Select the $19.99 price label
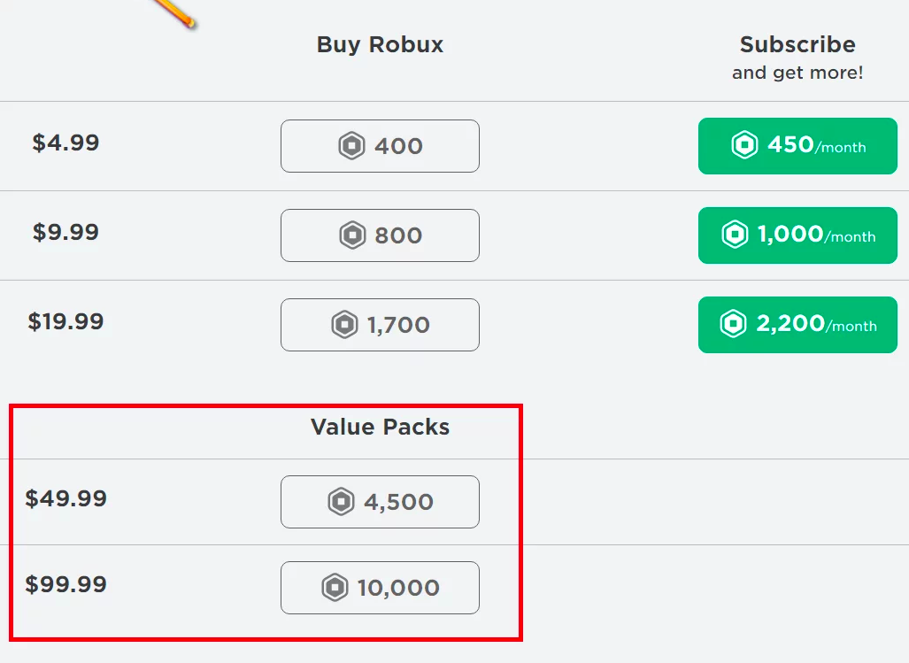909x663 pixels. click(x=65, y=321)
